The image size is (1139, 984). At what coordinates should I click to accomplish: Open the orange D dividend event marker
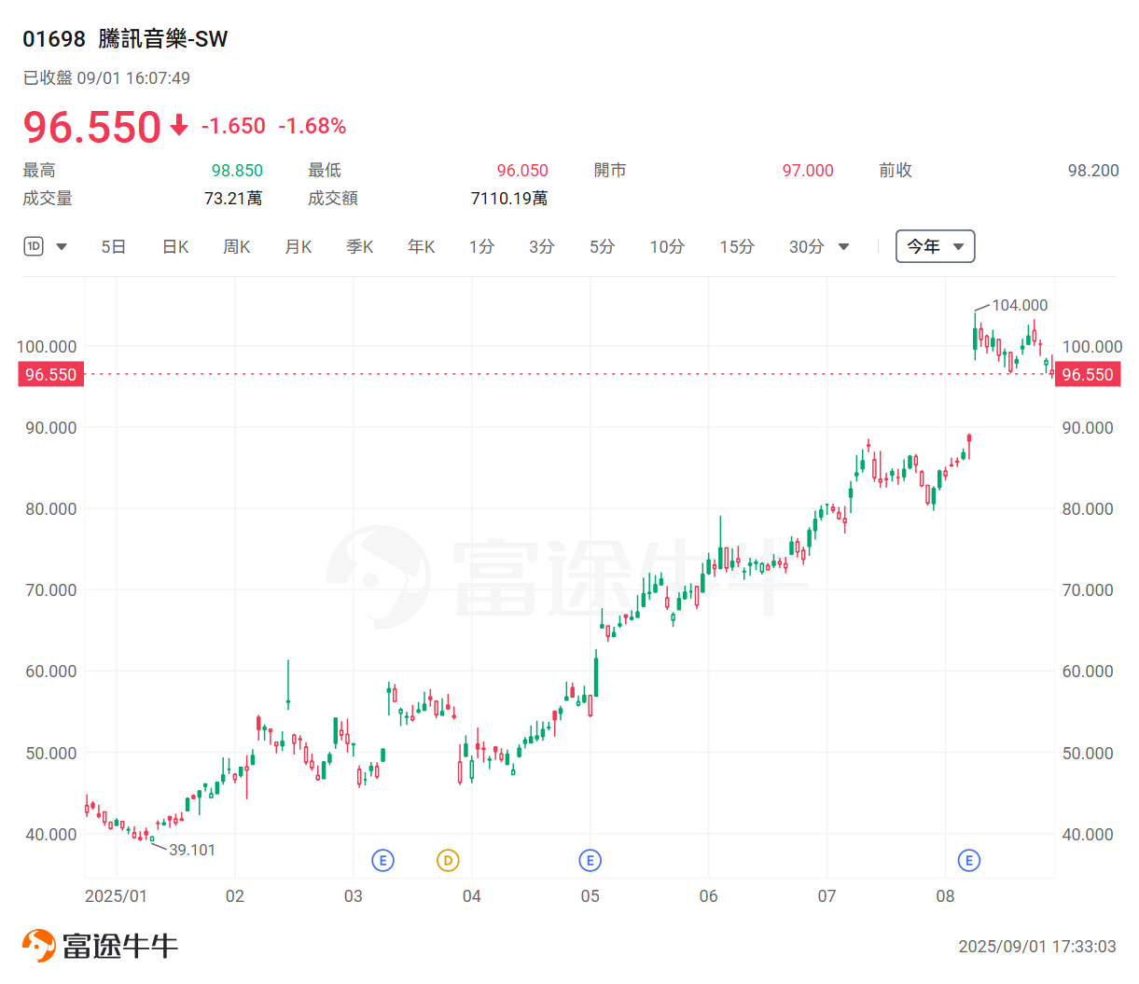coord(447,860)
